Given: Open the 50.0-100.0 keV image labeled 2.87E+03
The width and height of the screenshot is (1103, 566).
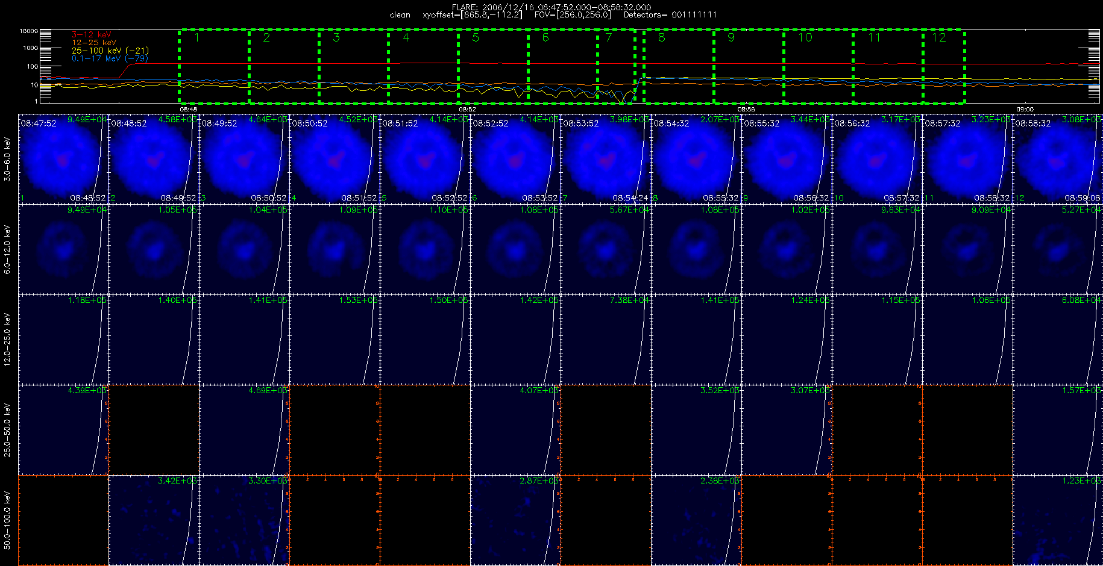Looking at the screenshot, I should click(x=515, y=520).
